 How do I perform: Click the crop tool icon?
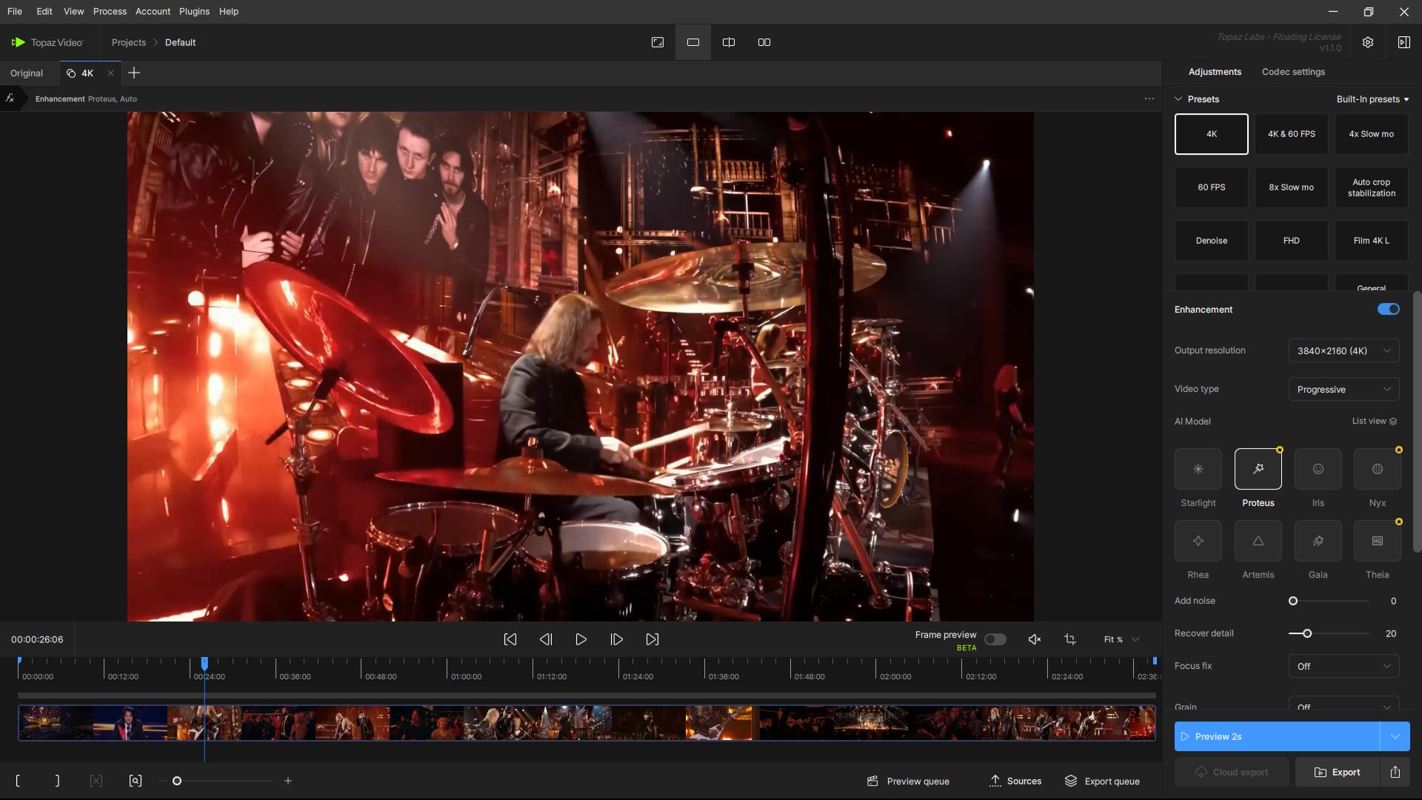(x=1069, y=639)
